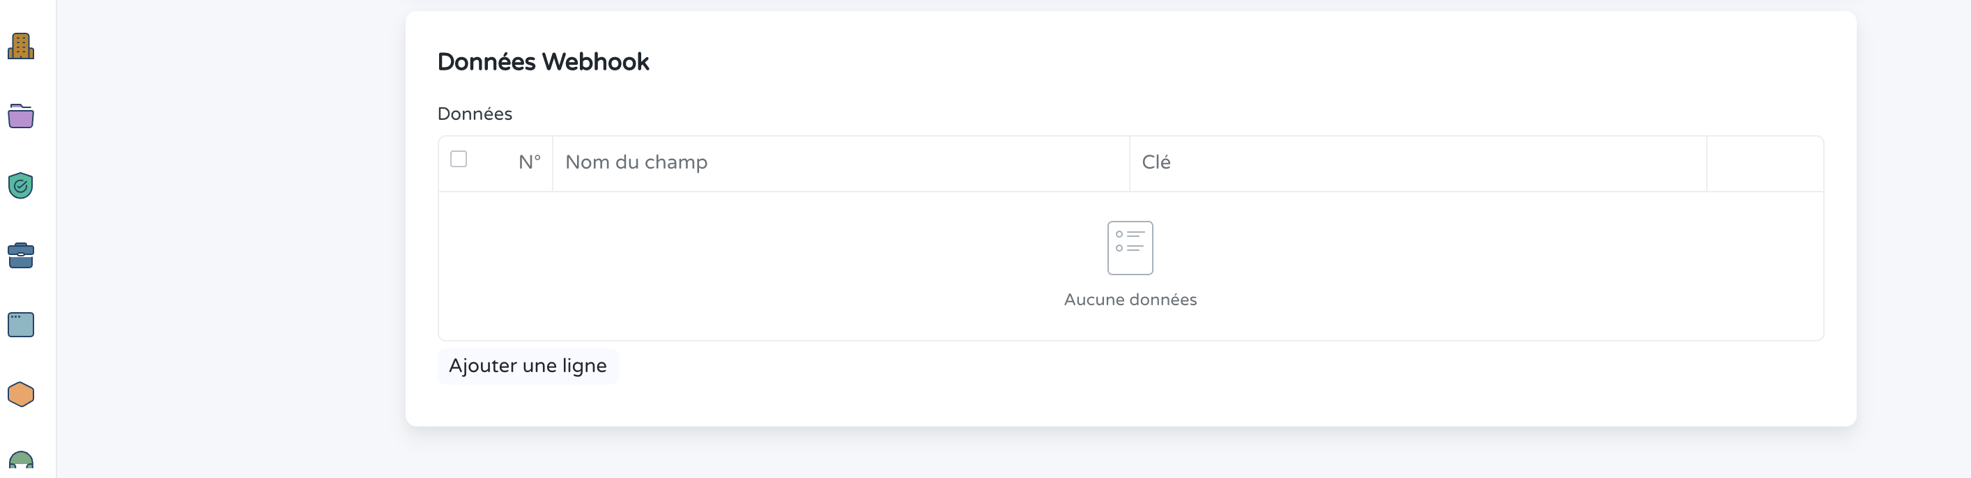
Task: Click the Nom du champ column header
Action: tap(636, 162)
